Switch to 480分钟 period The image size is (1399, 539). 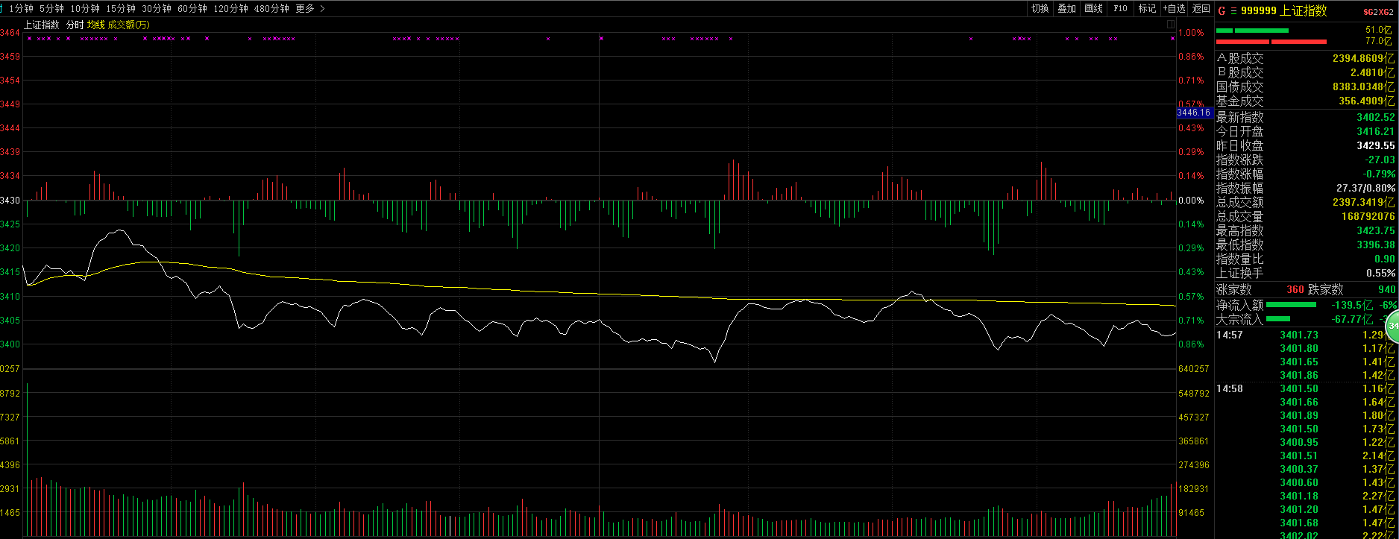271,9
